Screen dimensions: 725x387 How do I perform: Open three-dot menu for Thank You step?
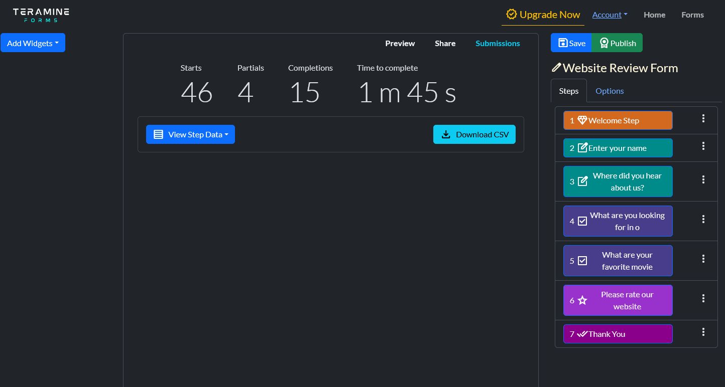pos(703,332)
